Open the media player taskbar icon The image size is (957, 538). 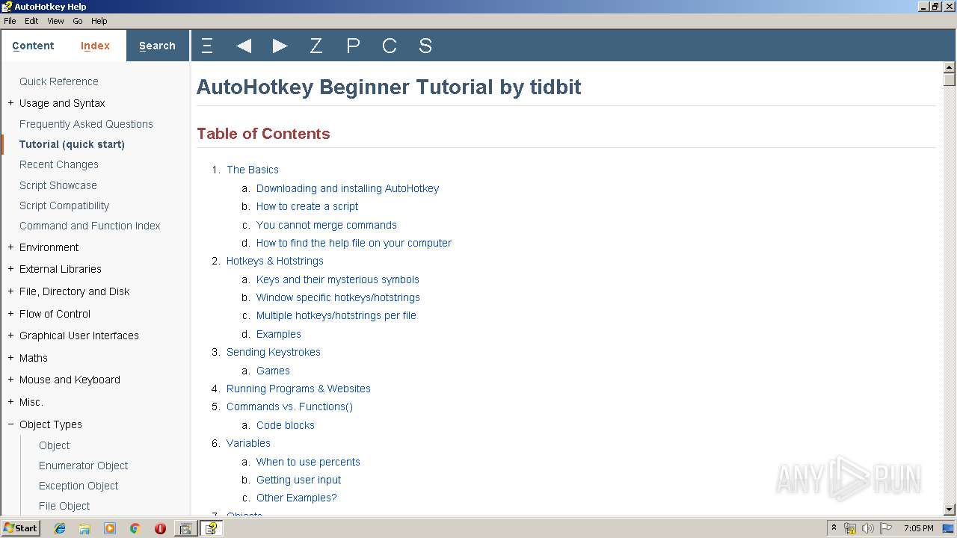110,528
